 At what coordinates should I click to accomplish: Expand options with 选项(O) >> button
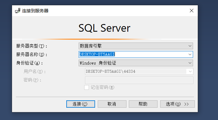(x=178, y=104)
